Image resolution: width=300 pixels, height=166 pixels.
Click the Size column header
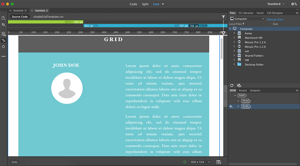point(275,24)
